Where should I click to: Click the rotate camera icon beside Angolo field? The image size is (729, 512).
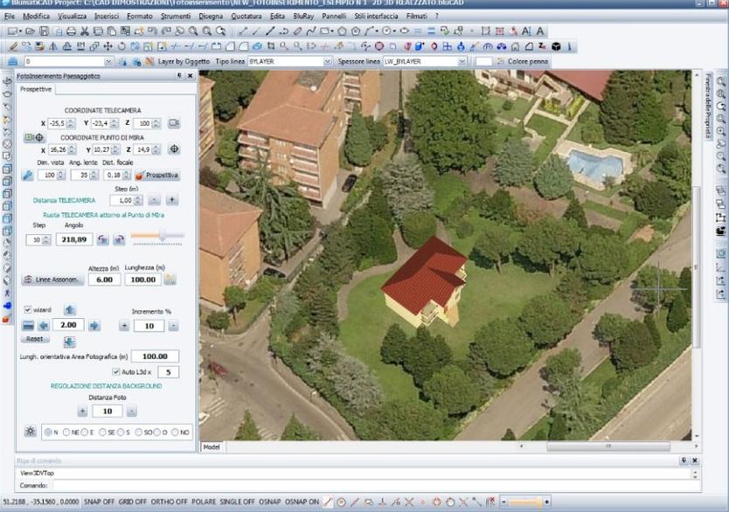[103, 239]
